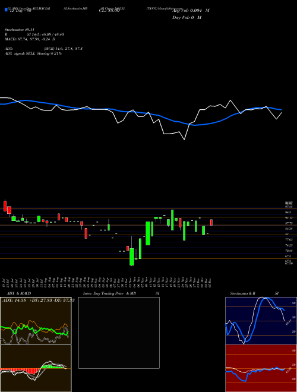
Task: Click the first red candle at far left
Action: [x=5, y=206]
